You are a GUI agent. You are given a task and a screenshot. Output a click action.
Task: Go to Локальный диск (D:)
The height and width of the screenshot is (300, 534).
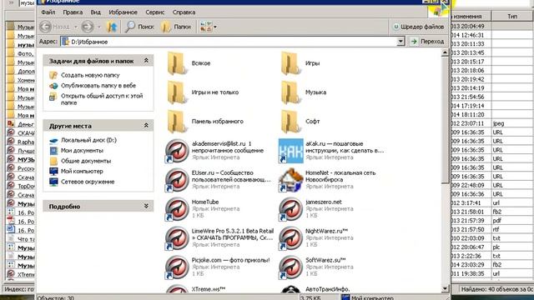pos(88,140)
